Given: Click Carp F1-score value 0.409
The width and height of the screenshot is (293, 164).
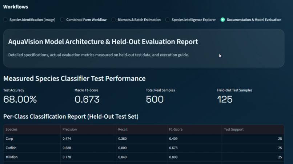Looking at the screenshot, I should (x=173, y=139).
